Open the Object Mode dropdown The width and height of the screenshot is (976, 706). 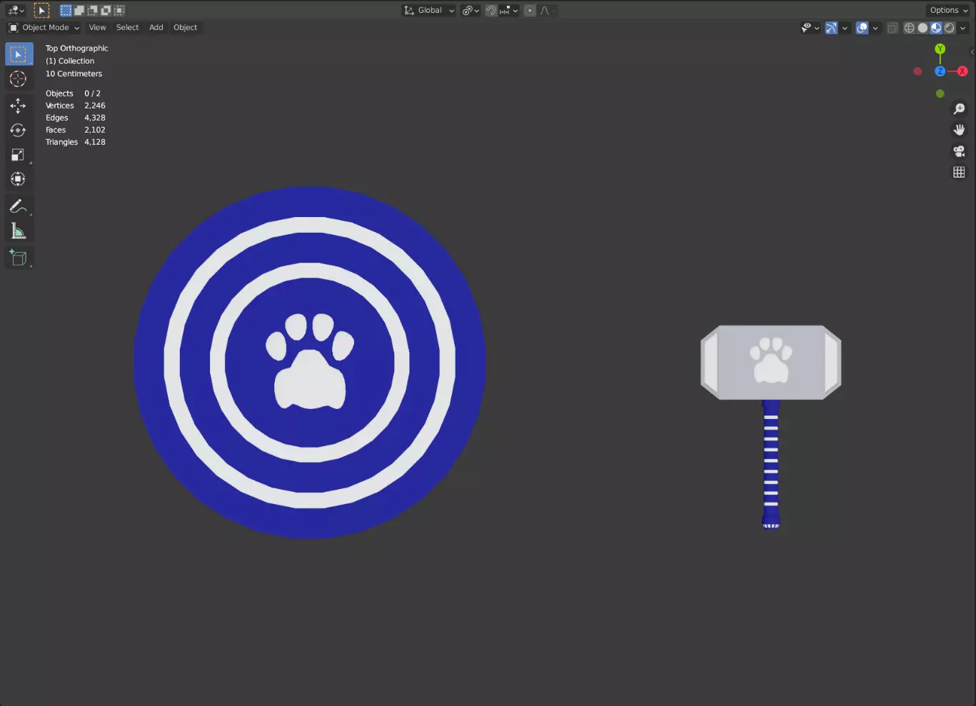[44, 28]
